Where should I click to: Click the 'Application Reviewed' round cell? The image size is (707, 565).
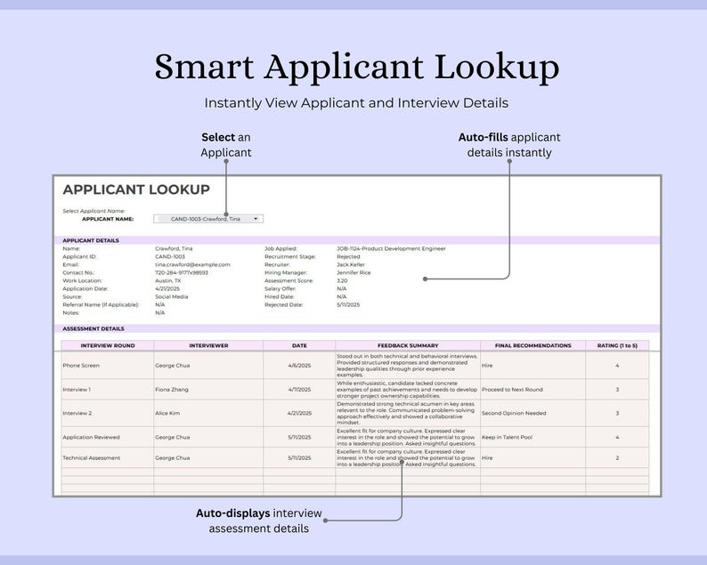coord(108,437)
